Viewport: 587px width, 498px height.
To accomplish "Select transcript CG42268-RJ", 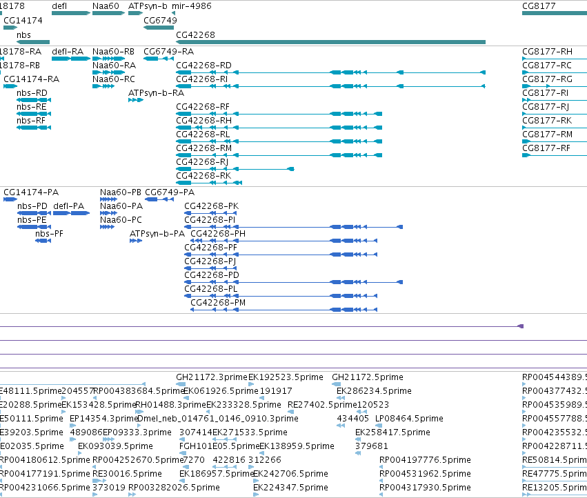I will coord(202,162).
